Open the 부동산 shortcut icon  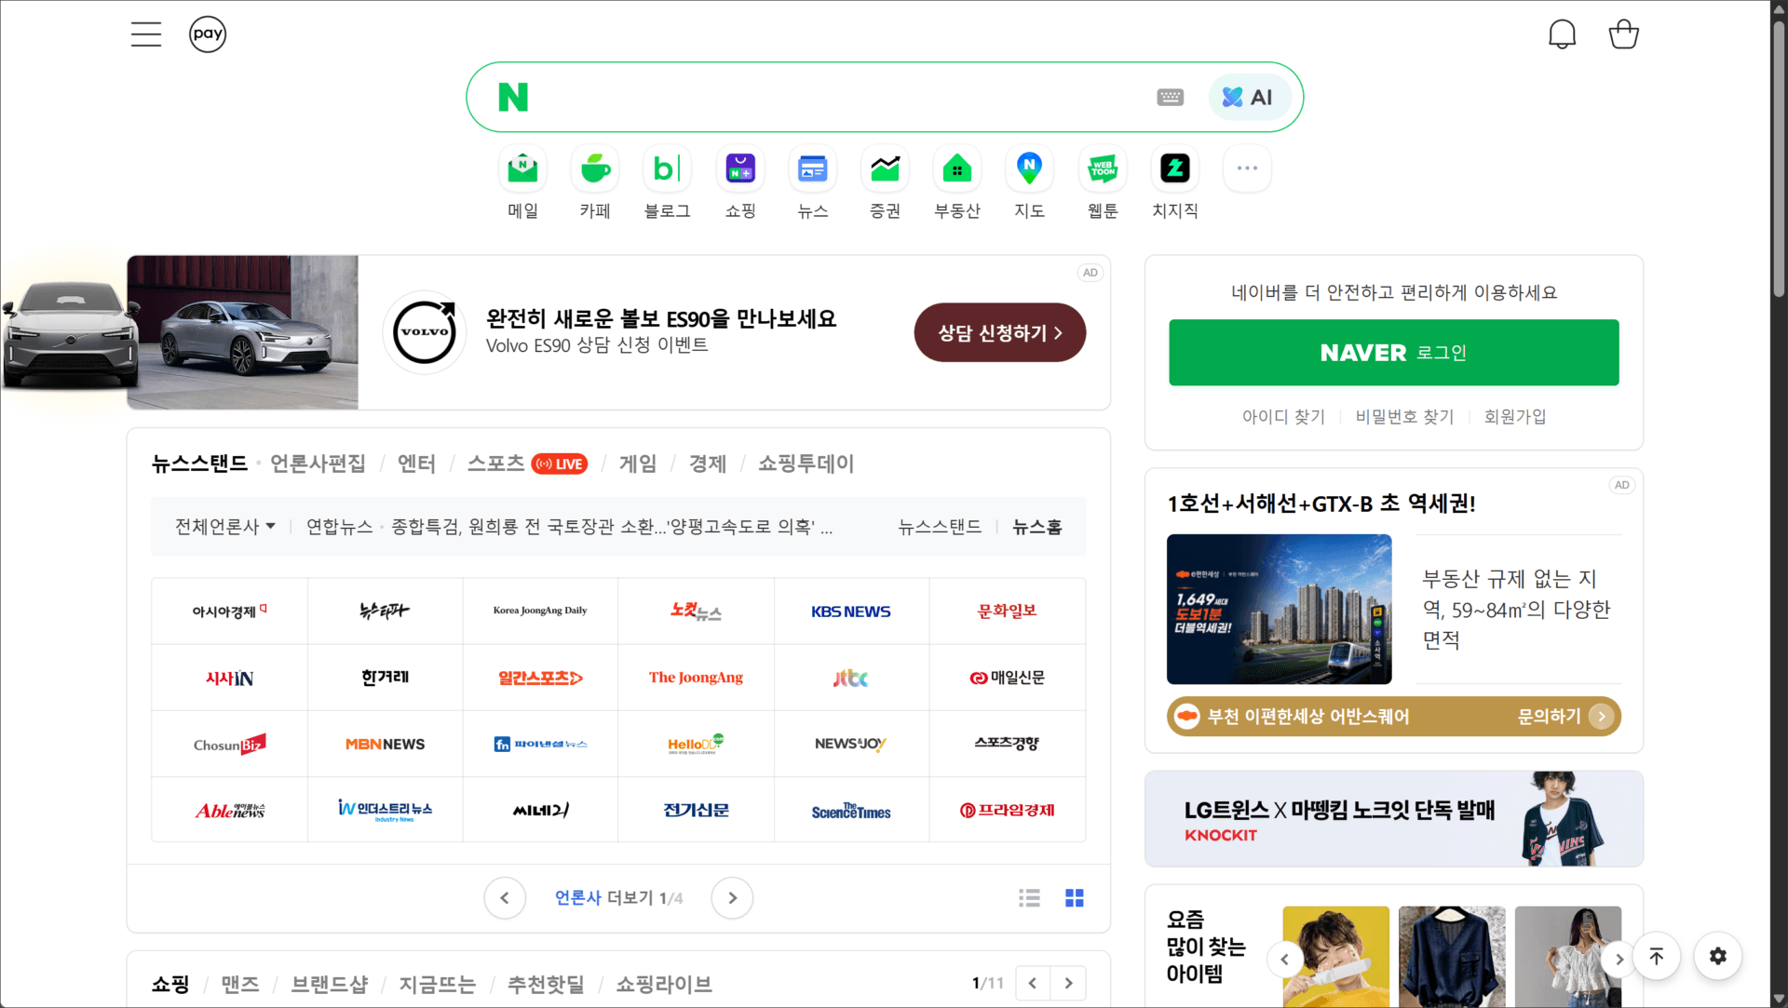(x=957, y=168)
